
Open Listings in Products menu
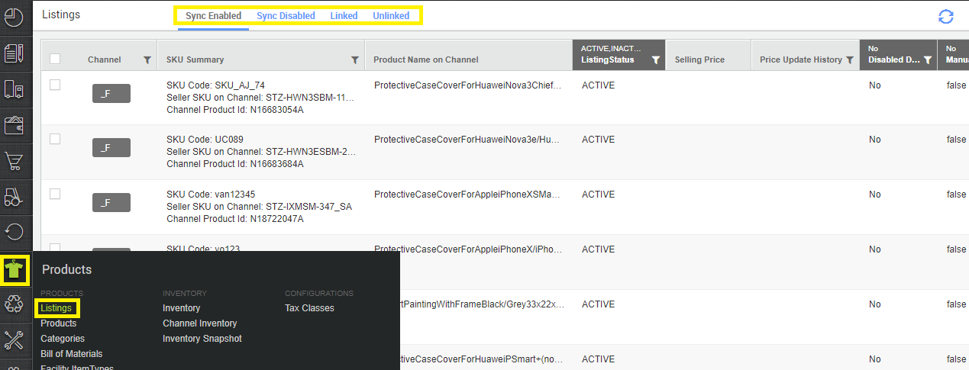click(57, 308)
